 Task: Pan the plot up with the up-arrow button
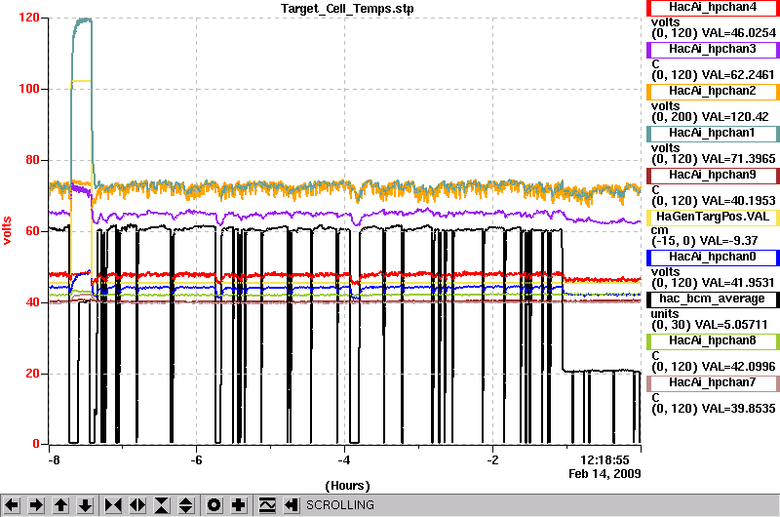[x=61, y=505]
